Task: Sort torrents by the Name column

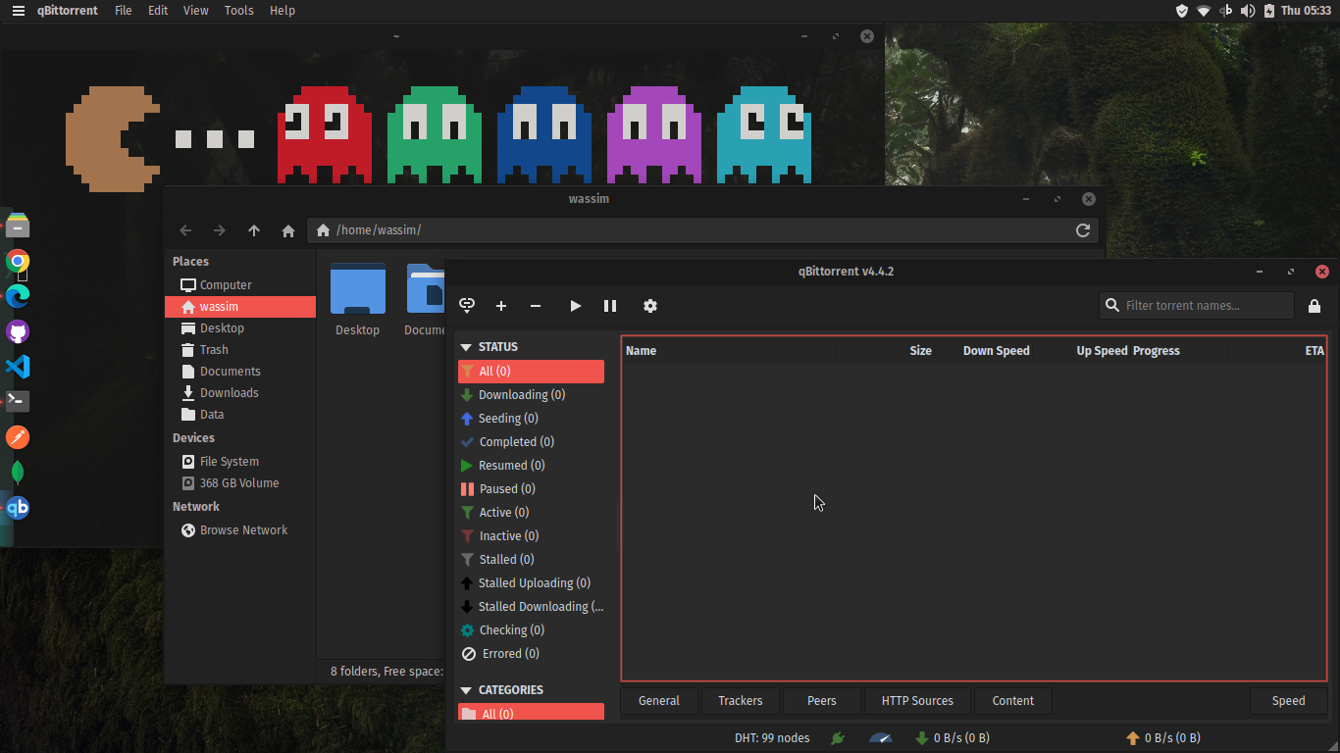Action: (x=729, y=351)
